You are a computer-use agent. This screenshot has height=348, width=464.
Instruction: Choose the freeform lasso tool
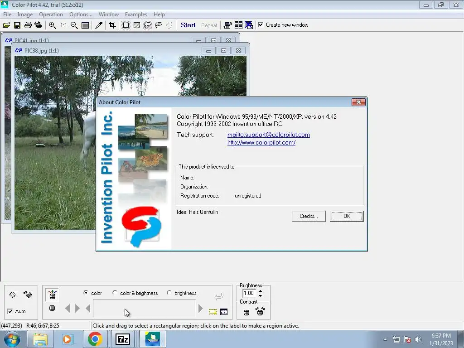tap(159, 25)
